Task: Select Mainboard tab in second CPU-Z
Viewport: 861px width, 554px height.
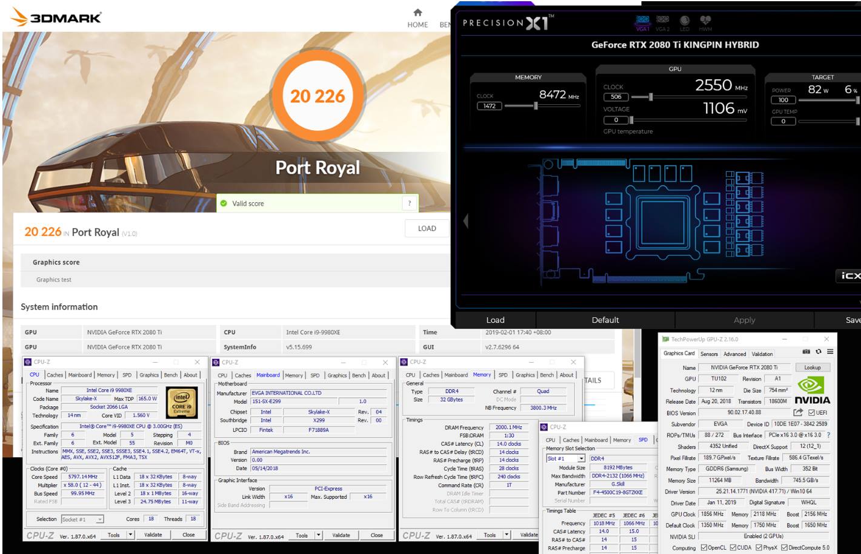Action: [268, 375]
